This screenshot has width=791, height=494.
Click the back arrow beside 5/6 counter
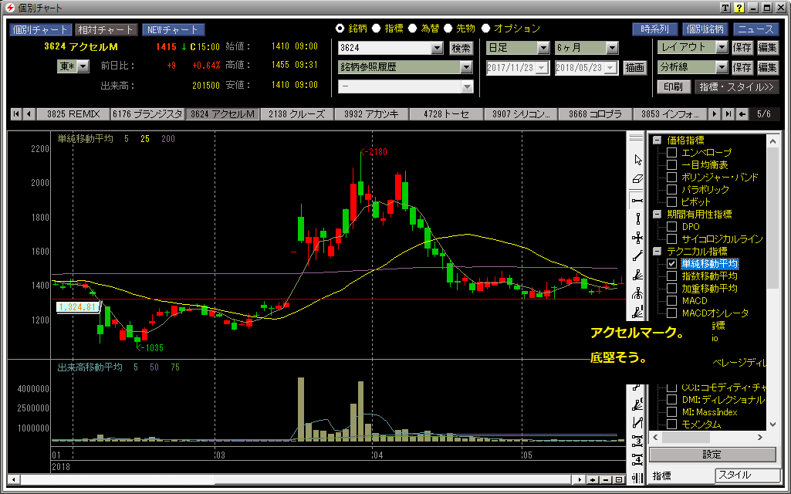point(742,114)
